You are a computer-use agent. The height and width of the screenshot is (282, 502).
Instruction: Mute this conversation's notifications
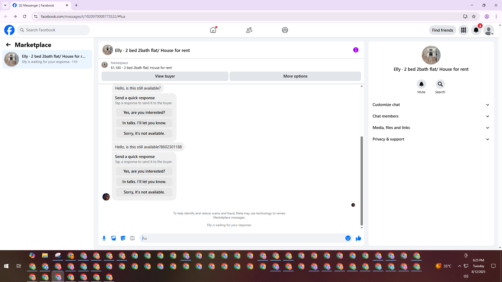(x=421, y=84)
